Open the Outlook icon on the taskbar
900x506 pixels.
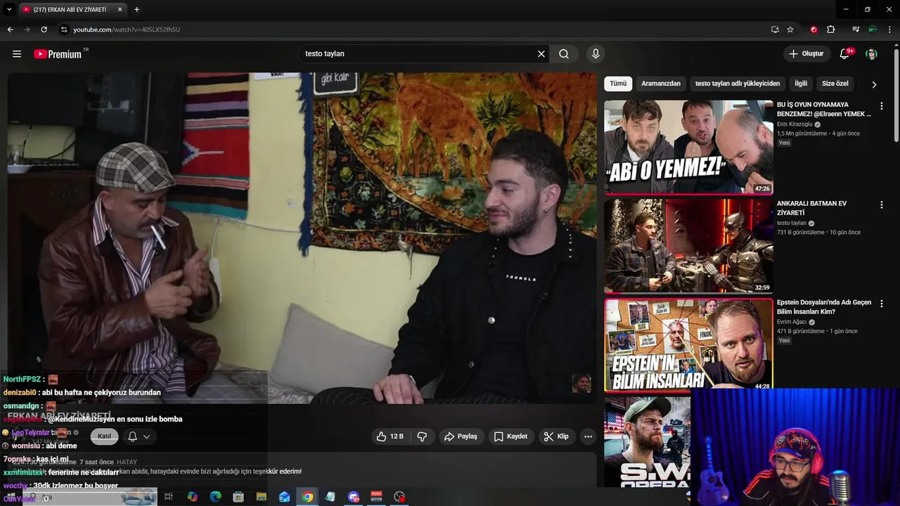point(284,497)
